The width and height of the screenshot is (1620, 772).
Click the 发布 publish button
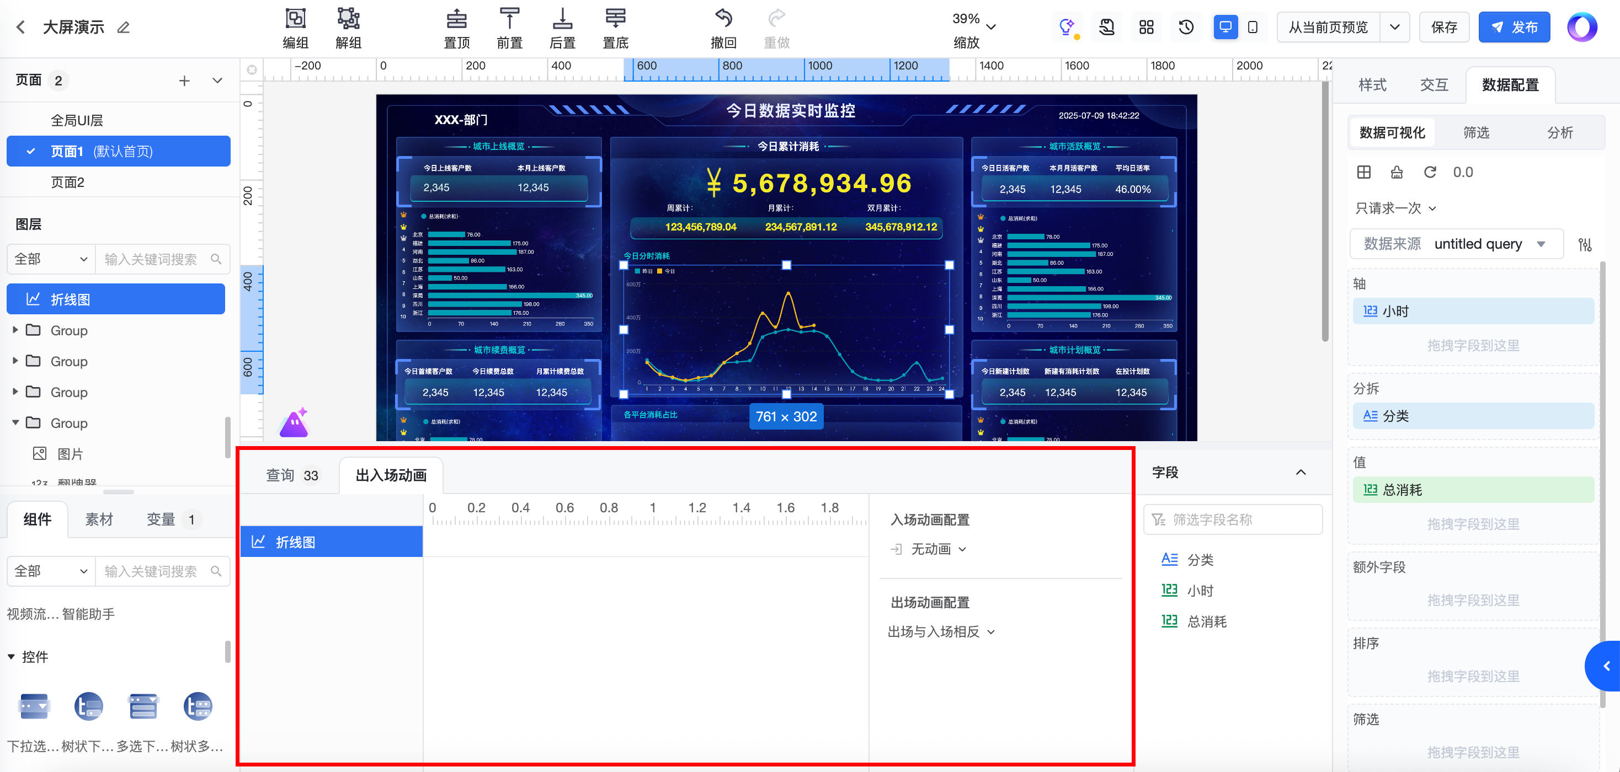[x=1514, y=27]
